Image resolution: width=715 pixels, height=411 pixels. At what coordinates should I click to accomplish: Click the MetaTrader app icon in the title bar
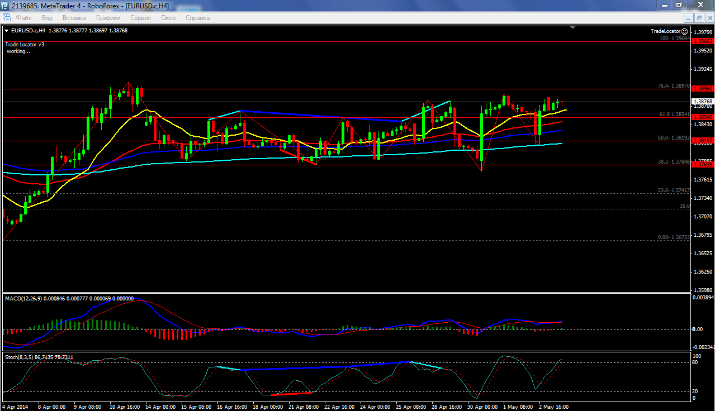tap(6, 5)
